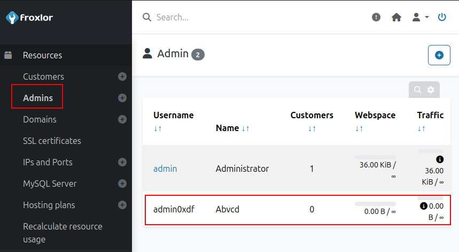This screenshot has height=252, width=459.
Task: Collapse the Resources sidebar section
Action: (x=42, y=55)
